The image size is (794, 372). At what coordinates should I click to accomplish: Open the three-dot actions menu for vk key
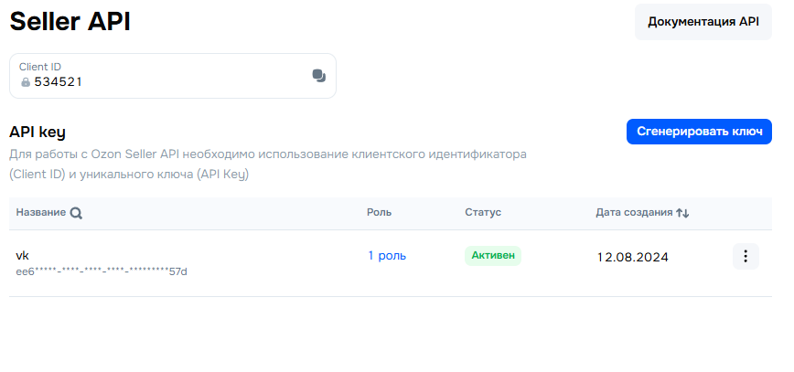coord(746,257)
